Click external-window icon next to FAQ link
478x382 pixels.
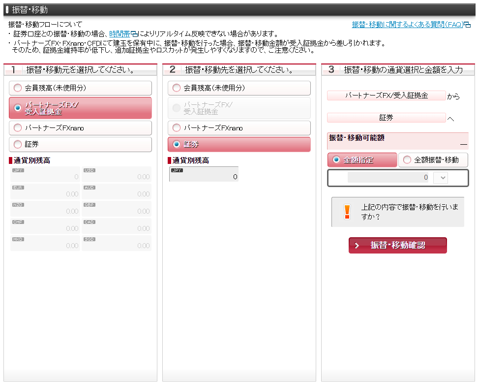(x=467, y=25)
